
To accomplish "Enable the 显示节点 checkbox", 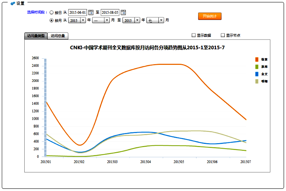I will (x=223, y=35).
